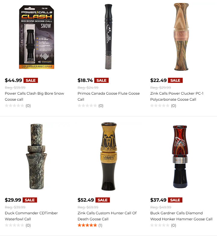
Task: Open the Primos Canada Goose Flute image
Action: point(108,37)
